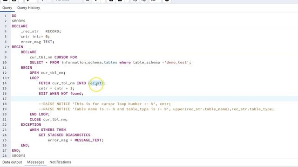Click the 'WHEN OTHERS THEN' line

tap(47, 130)
